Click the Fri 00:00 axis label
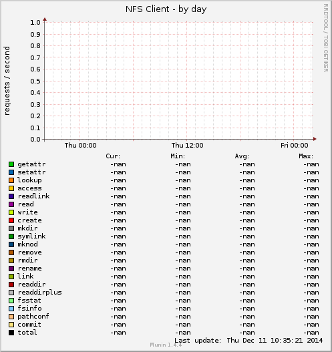Viewport: 332px width, 352px height. [x=295, y=146]
